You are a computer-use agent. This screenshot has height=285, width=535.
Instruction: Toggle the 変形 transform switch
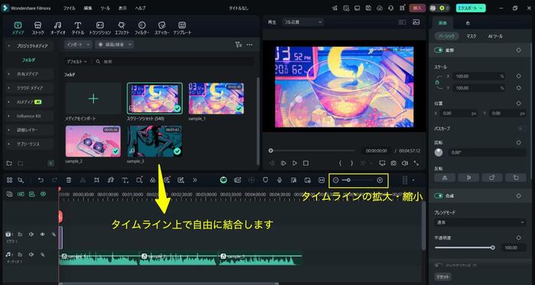click(438, 50)
